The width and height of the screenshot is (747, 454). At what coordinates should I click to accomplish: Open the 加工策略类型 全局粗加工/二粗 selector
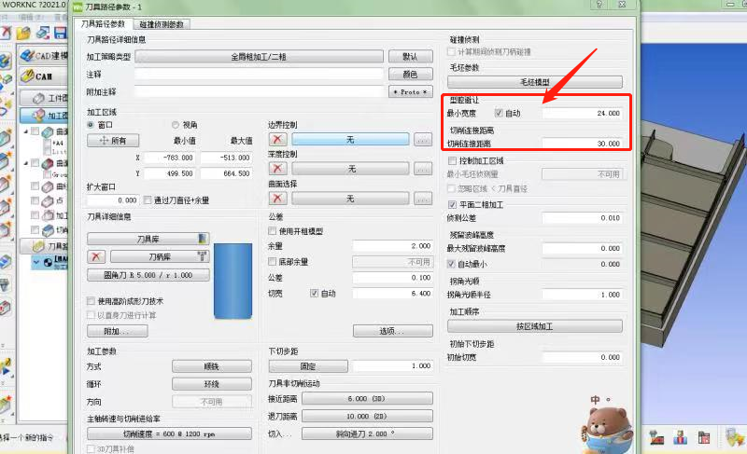coord(259,57)
